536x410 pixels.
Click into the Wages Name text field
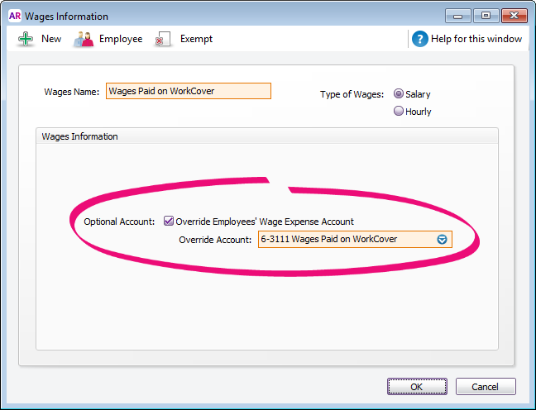pos(189,91)
